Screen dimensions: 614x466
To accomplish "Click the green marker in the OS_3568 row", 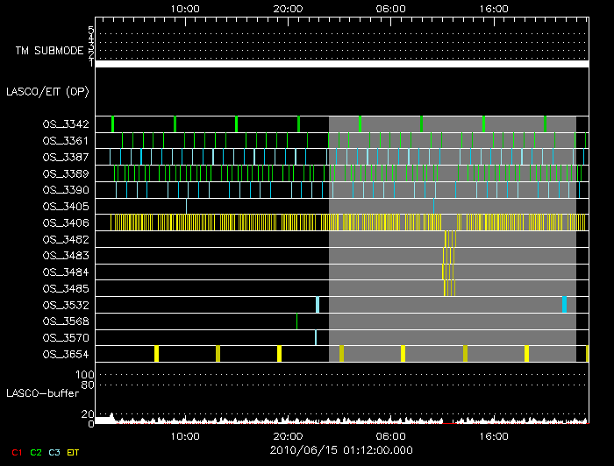I will (x=297, y=321).
